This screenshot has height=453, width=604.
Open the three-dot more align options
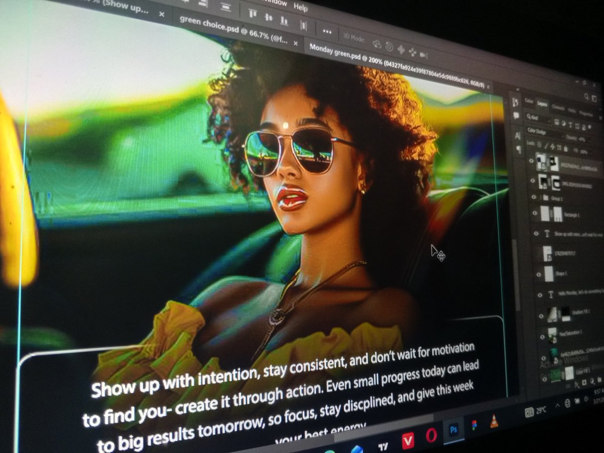coord(327,31)
